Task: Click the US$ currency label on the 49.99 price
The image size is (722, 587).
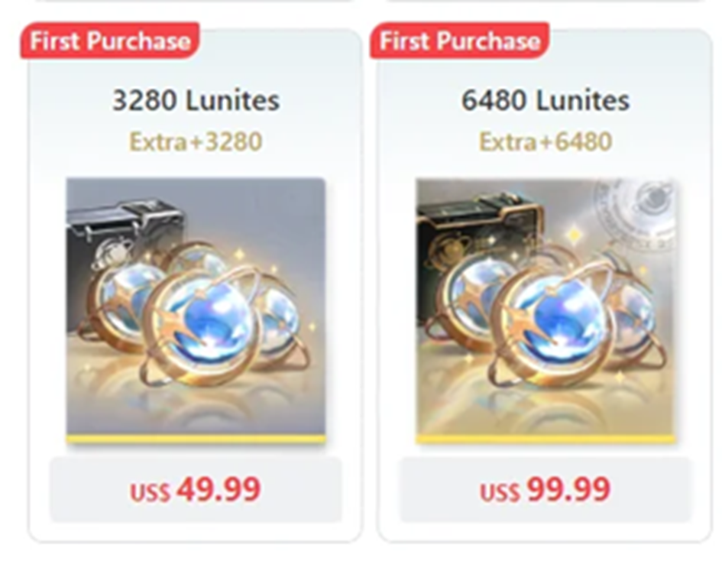Action: pos(150,492)
